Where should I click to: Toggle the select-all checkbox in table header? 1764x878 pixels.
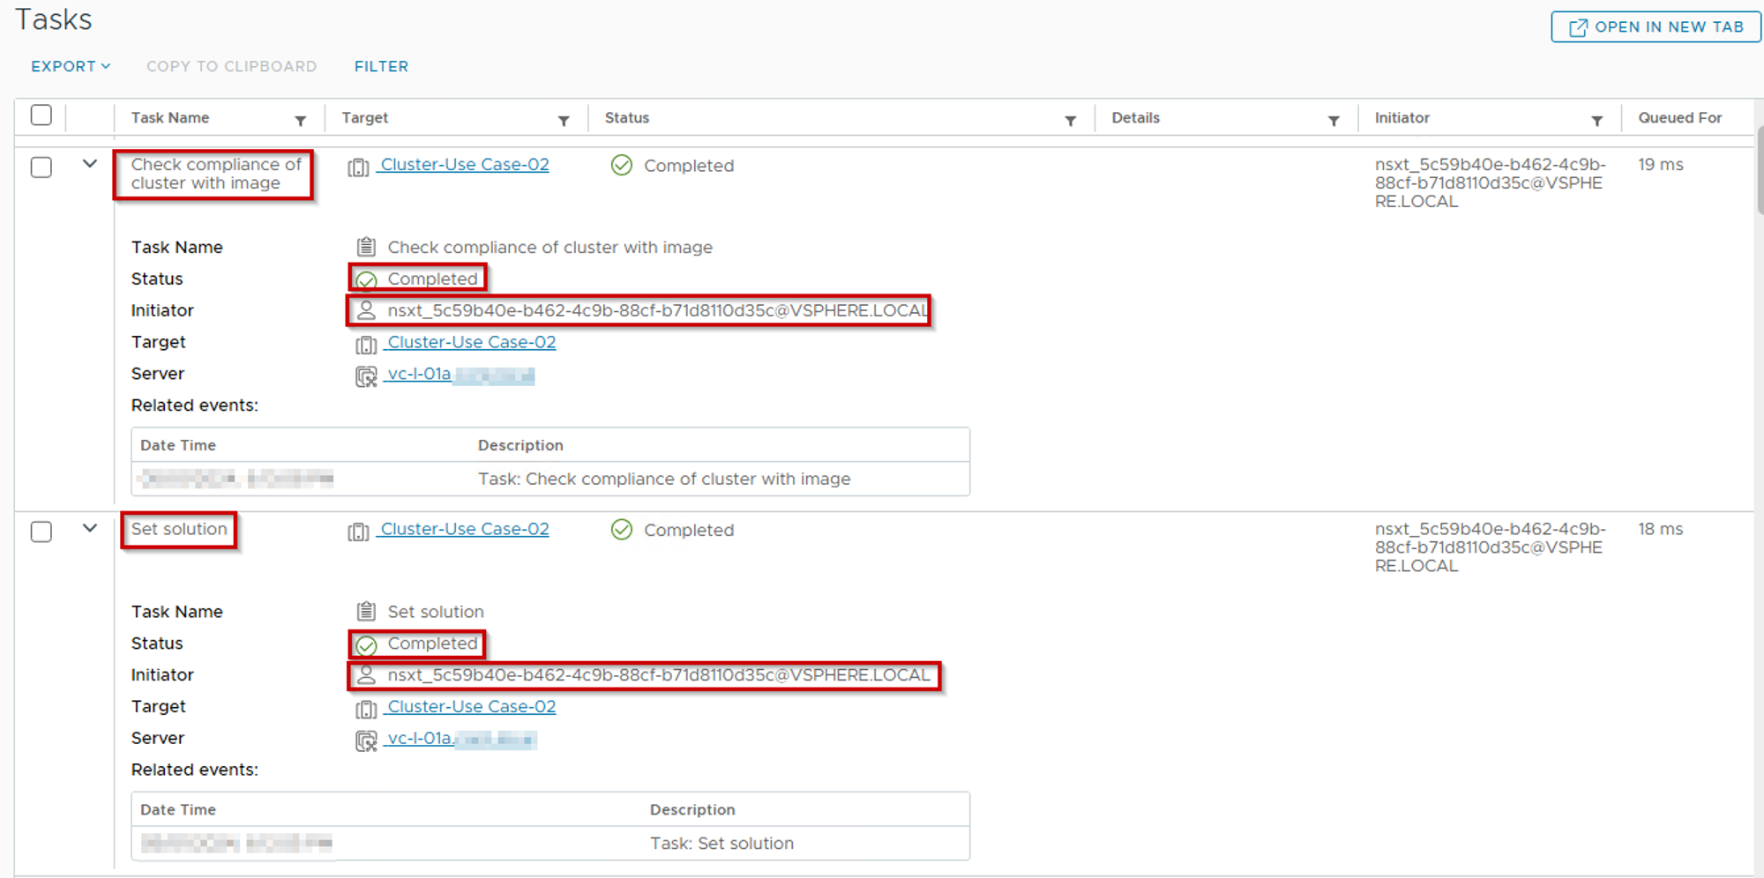click(x=41, y=115)
